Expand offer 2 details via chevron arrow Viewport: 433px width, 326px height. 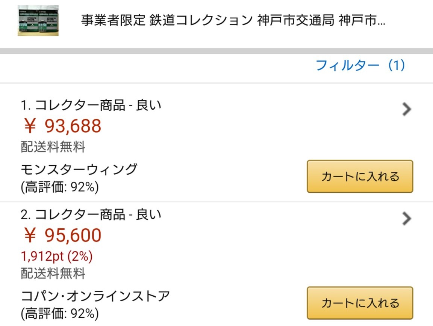tap(407, 218)
